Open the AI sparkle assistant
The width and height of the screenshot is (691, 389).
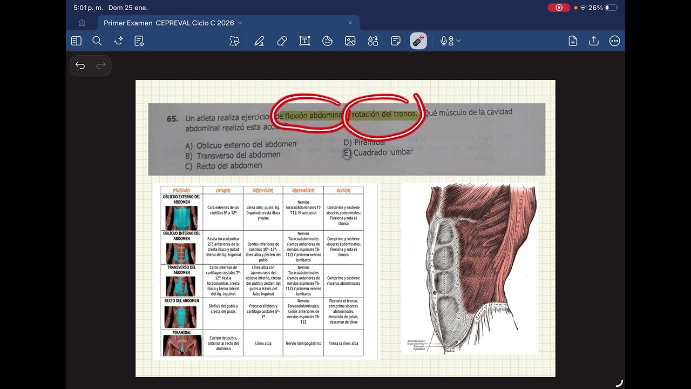(118, 41)
